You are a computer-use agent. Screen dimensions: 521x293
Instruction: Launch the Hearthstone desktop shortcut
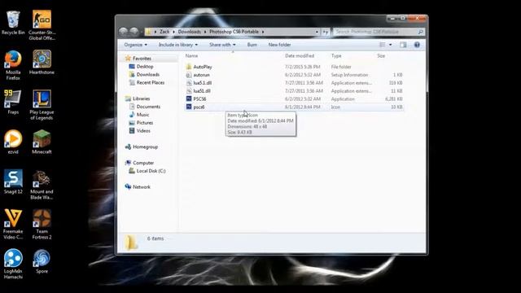(x=42, y=62)
